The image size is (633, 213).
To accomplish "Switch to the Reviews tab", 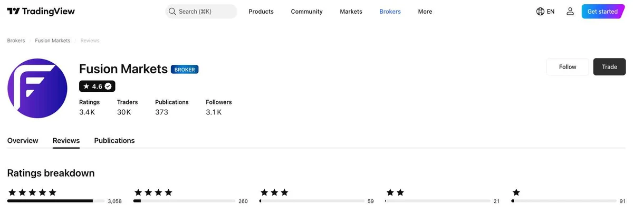I will 66,141.
